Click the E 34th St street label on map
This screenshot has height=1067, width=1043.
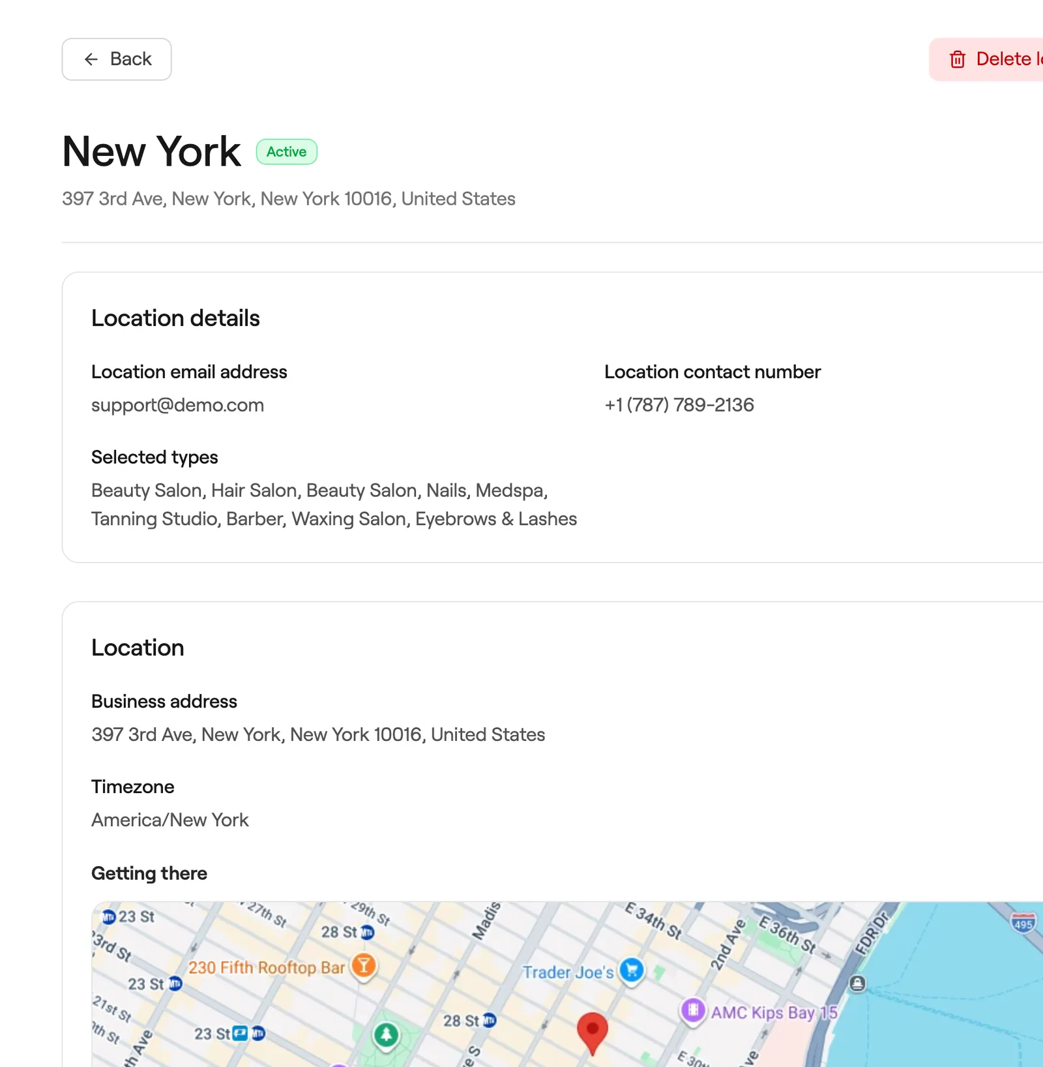click(653, 921)
